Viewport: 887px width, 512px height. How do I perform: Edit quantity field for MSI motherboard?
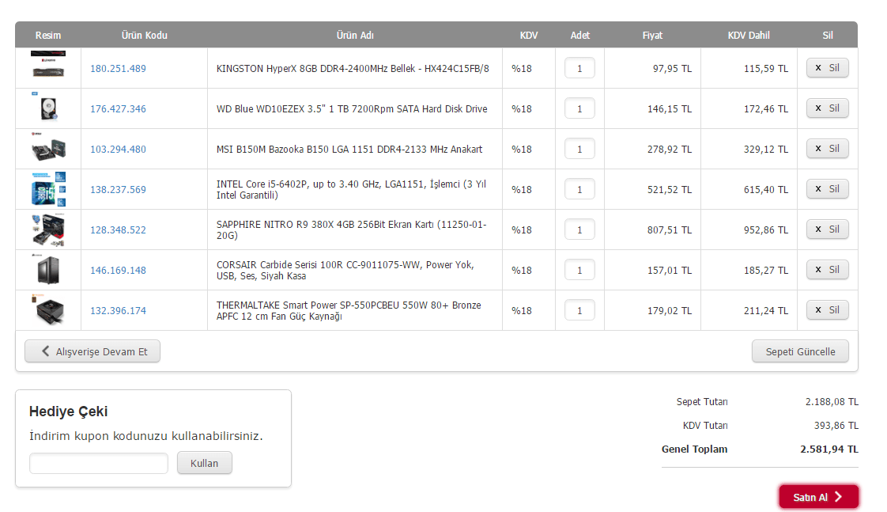(x=579, y=149)
